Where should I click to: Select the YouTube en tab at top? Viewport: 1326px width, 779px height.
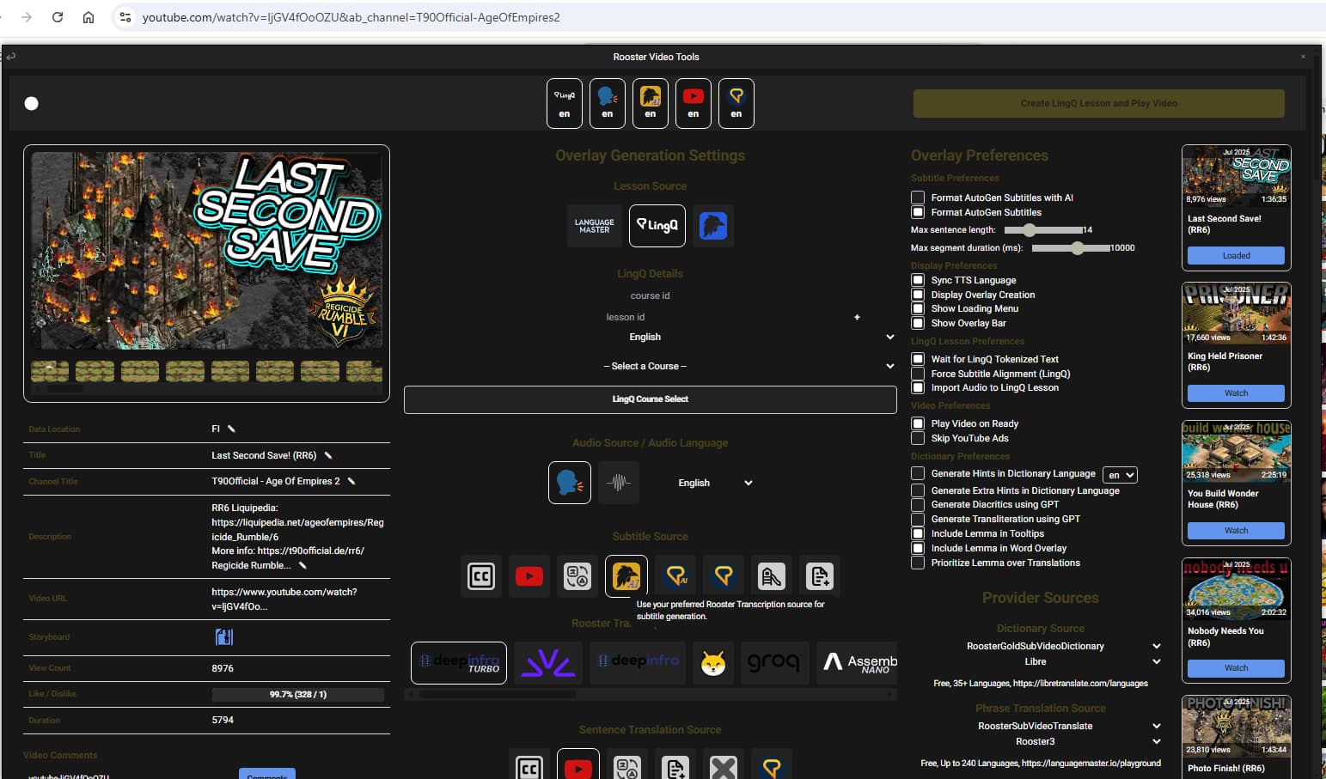pos(694,103)
